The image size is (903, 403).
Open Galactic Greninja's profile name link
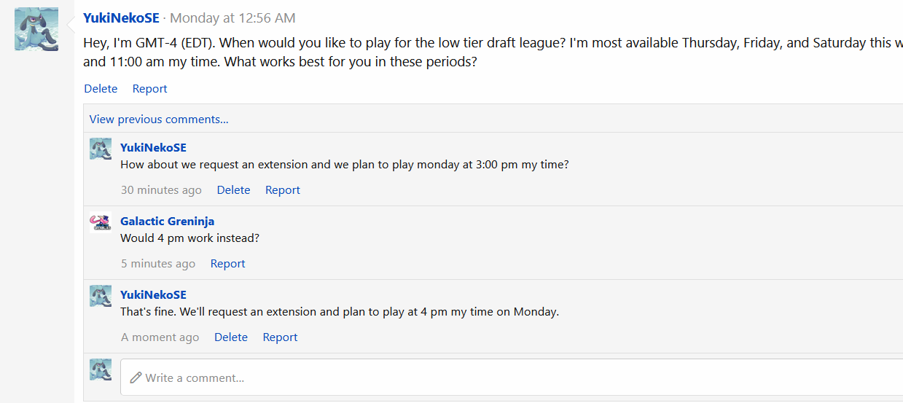pos(167,222)
